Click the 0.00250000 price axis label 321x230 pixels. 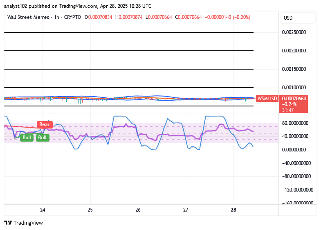click(294, 32)
